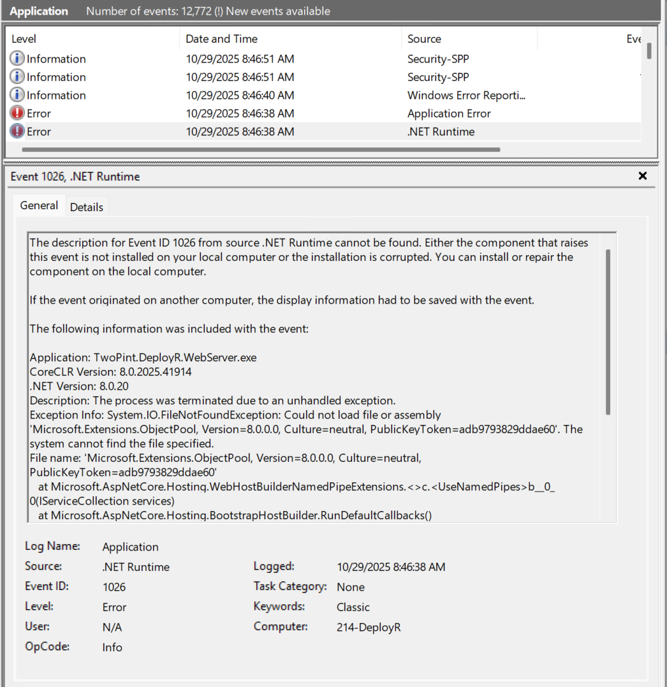The height and width of the screenshot is (687, 667).
Task: Click the Information icon of second Security-SPP row
Action: click(x=17, y=77)
